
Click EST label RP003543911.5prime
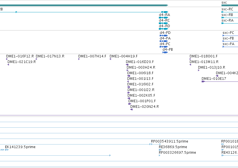169,141
